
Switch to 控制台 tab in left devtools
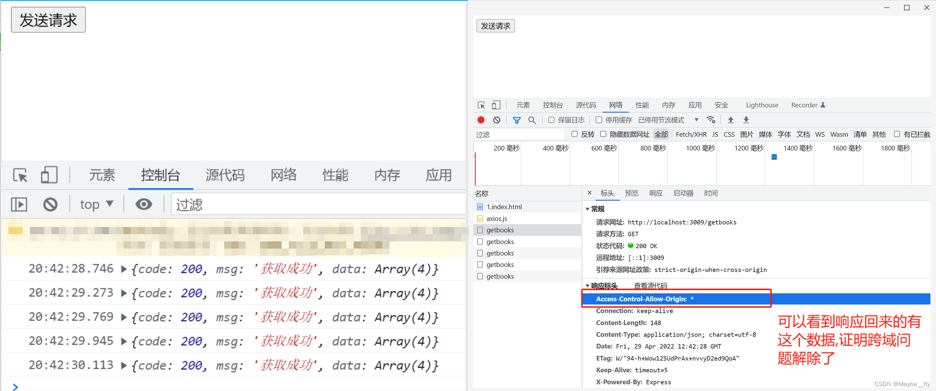pyautogui.click(x=161, y=175)
